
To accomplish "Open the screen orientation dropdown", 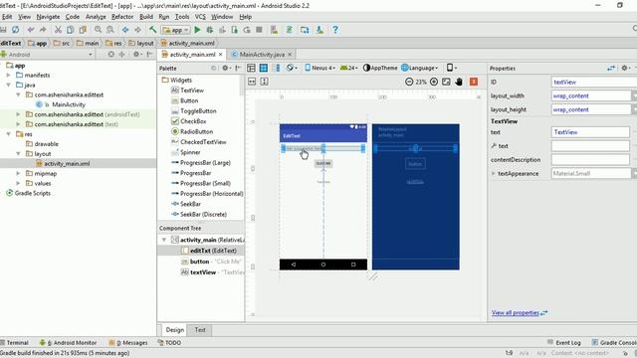I will [451, 68].
